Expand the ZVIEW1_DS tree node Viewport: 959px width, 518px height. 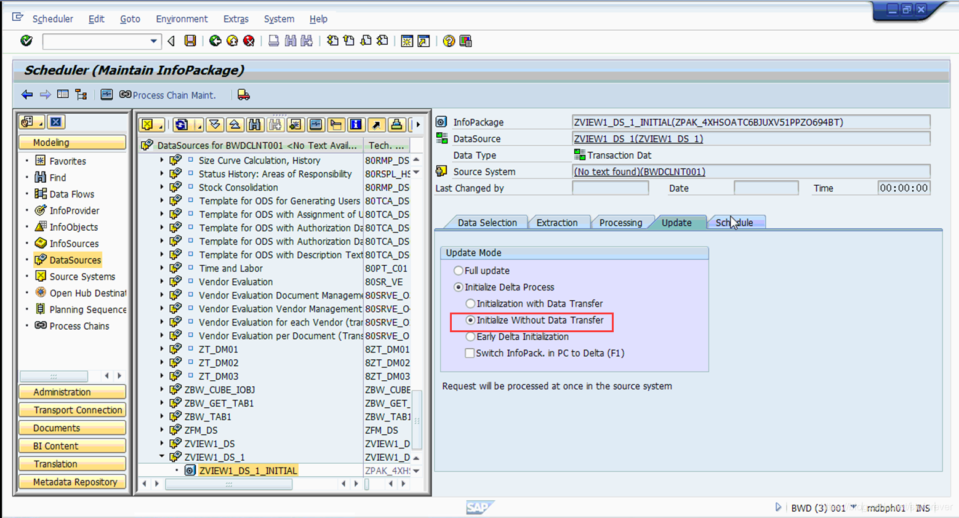point(162,443)
